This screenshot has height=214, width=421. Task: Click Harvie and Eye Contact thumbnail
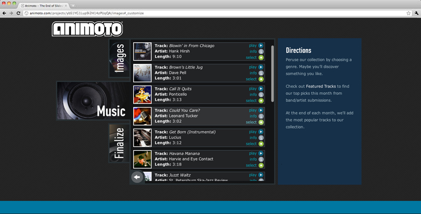click(x=142, y=159)
